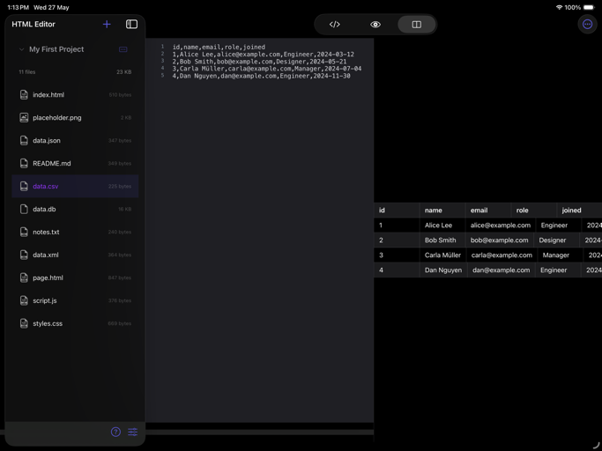Click the data.xml file icon
The image size is (602, 451).
coord(24,255)
